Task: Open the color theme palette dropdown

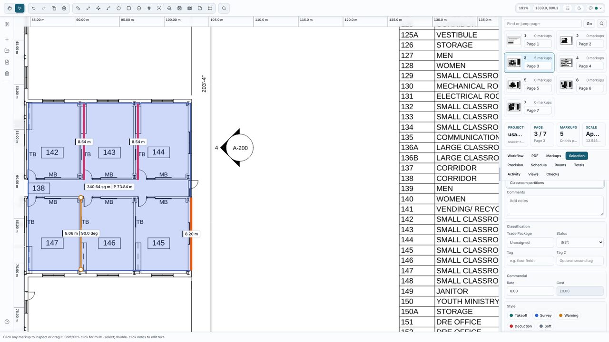Action: [595, 8]
